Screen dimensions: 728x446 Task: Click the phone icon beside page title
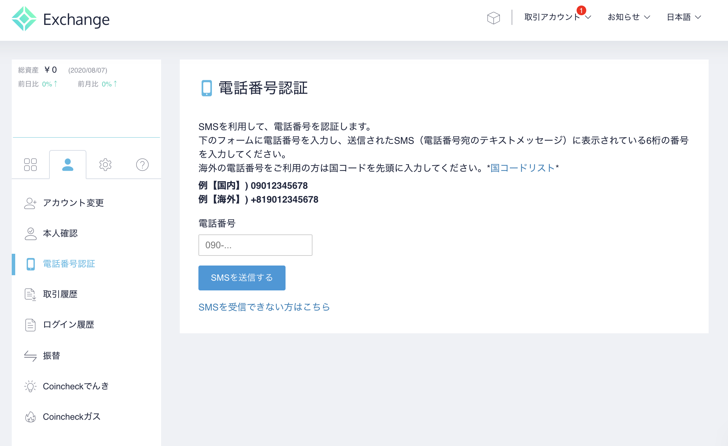coord(207,88)
